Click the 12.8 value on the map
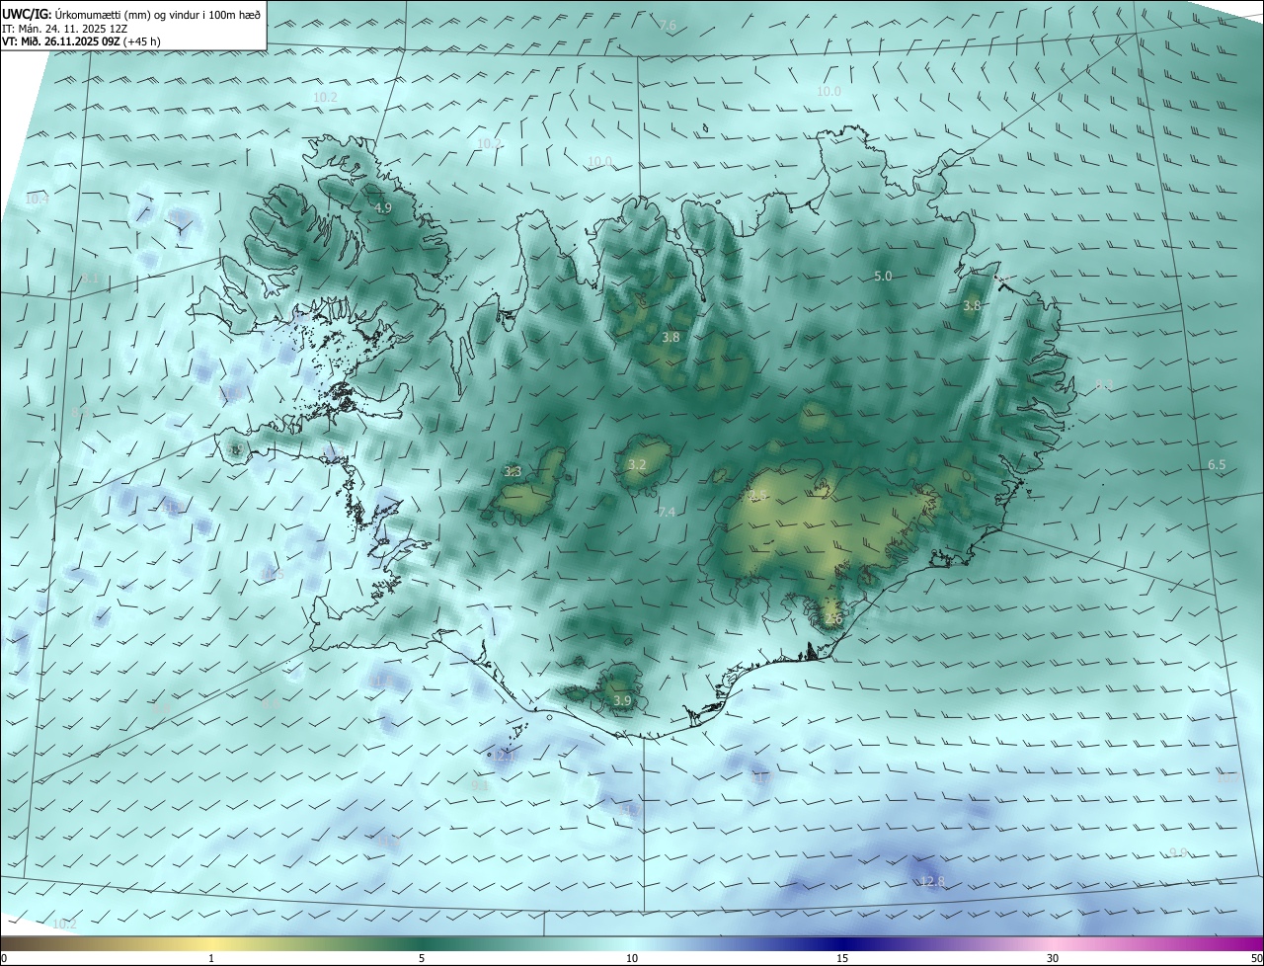This screenshot has width=1264, height=966. 932,882
